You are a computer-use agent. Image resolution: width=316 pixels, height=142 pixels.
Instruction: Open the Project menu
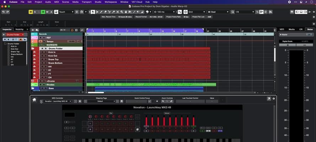click(38, 2)
